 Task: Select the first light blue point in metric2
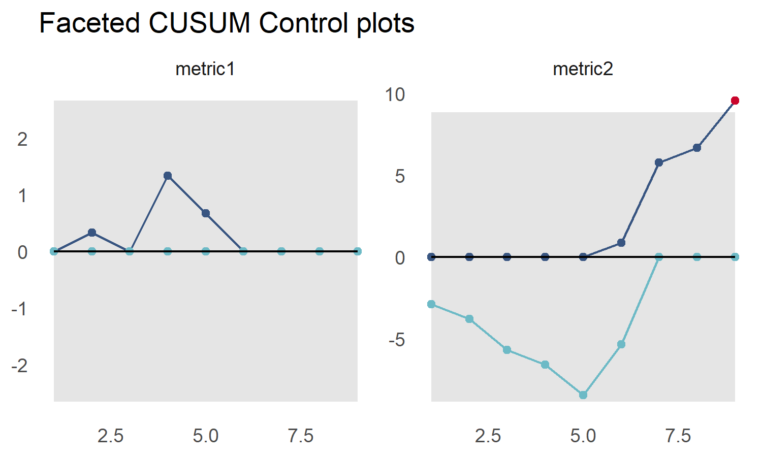[431, 304]
